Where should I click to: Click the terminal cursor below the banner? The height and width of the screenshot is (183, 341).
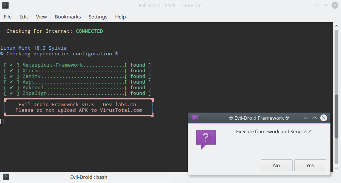point(2,121)
